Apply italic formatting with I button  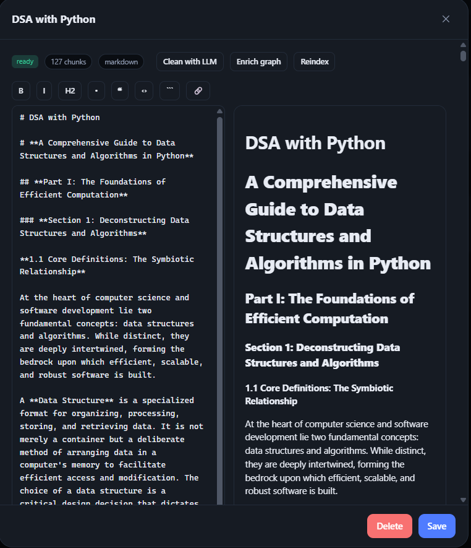point(44,91)
